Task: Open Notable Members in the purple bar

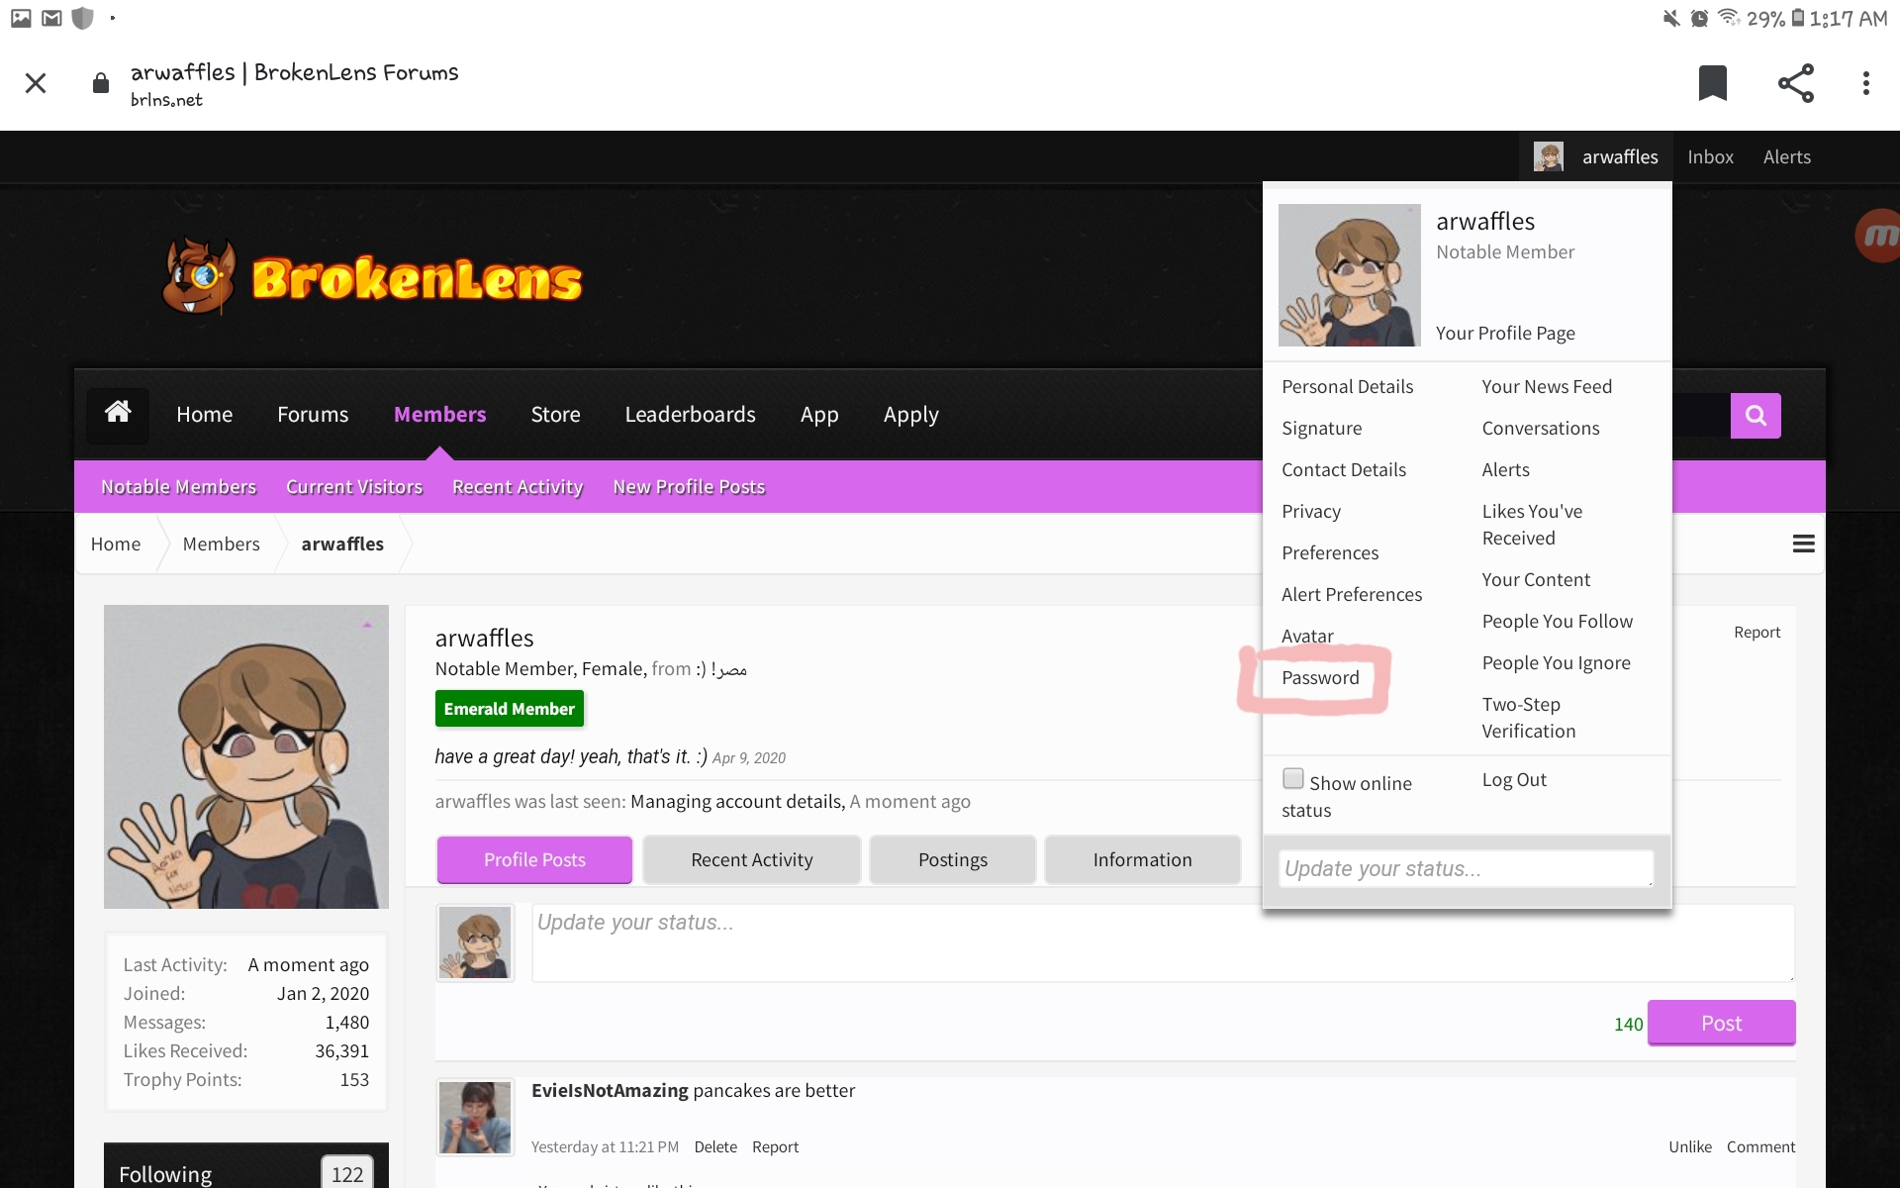Action: click(x=178, y=486)
